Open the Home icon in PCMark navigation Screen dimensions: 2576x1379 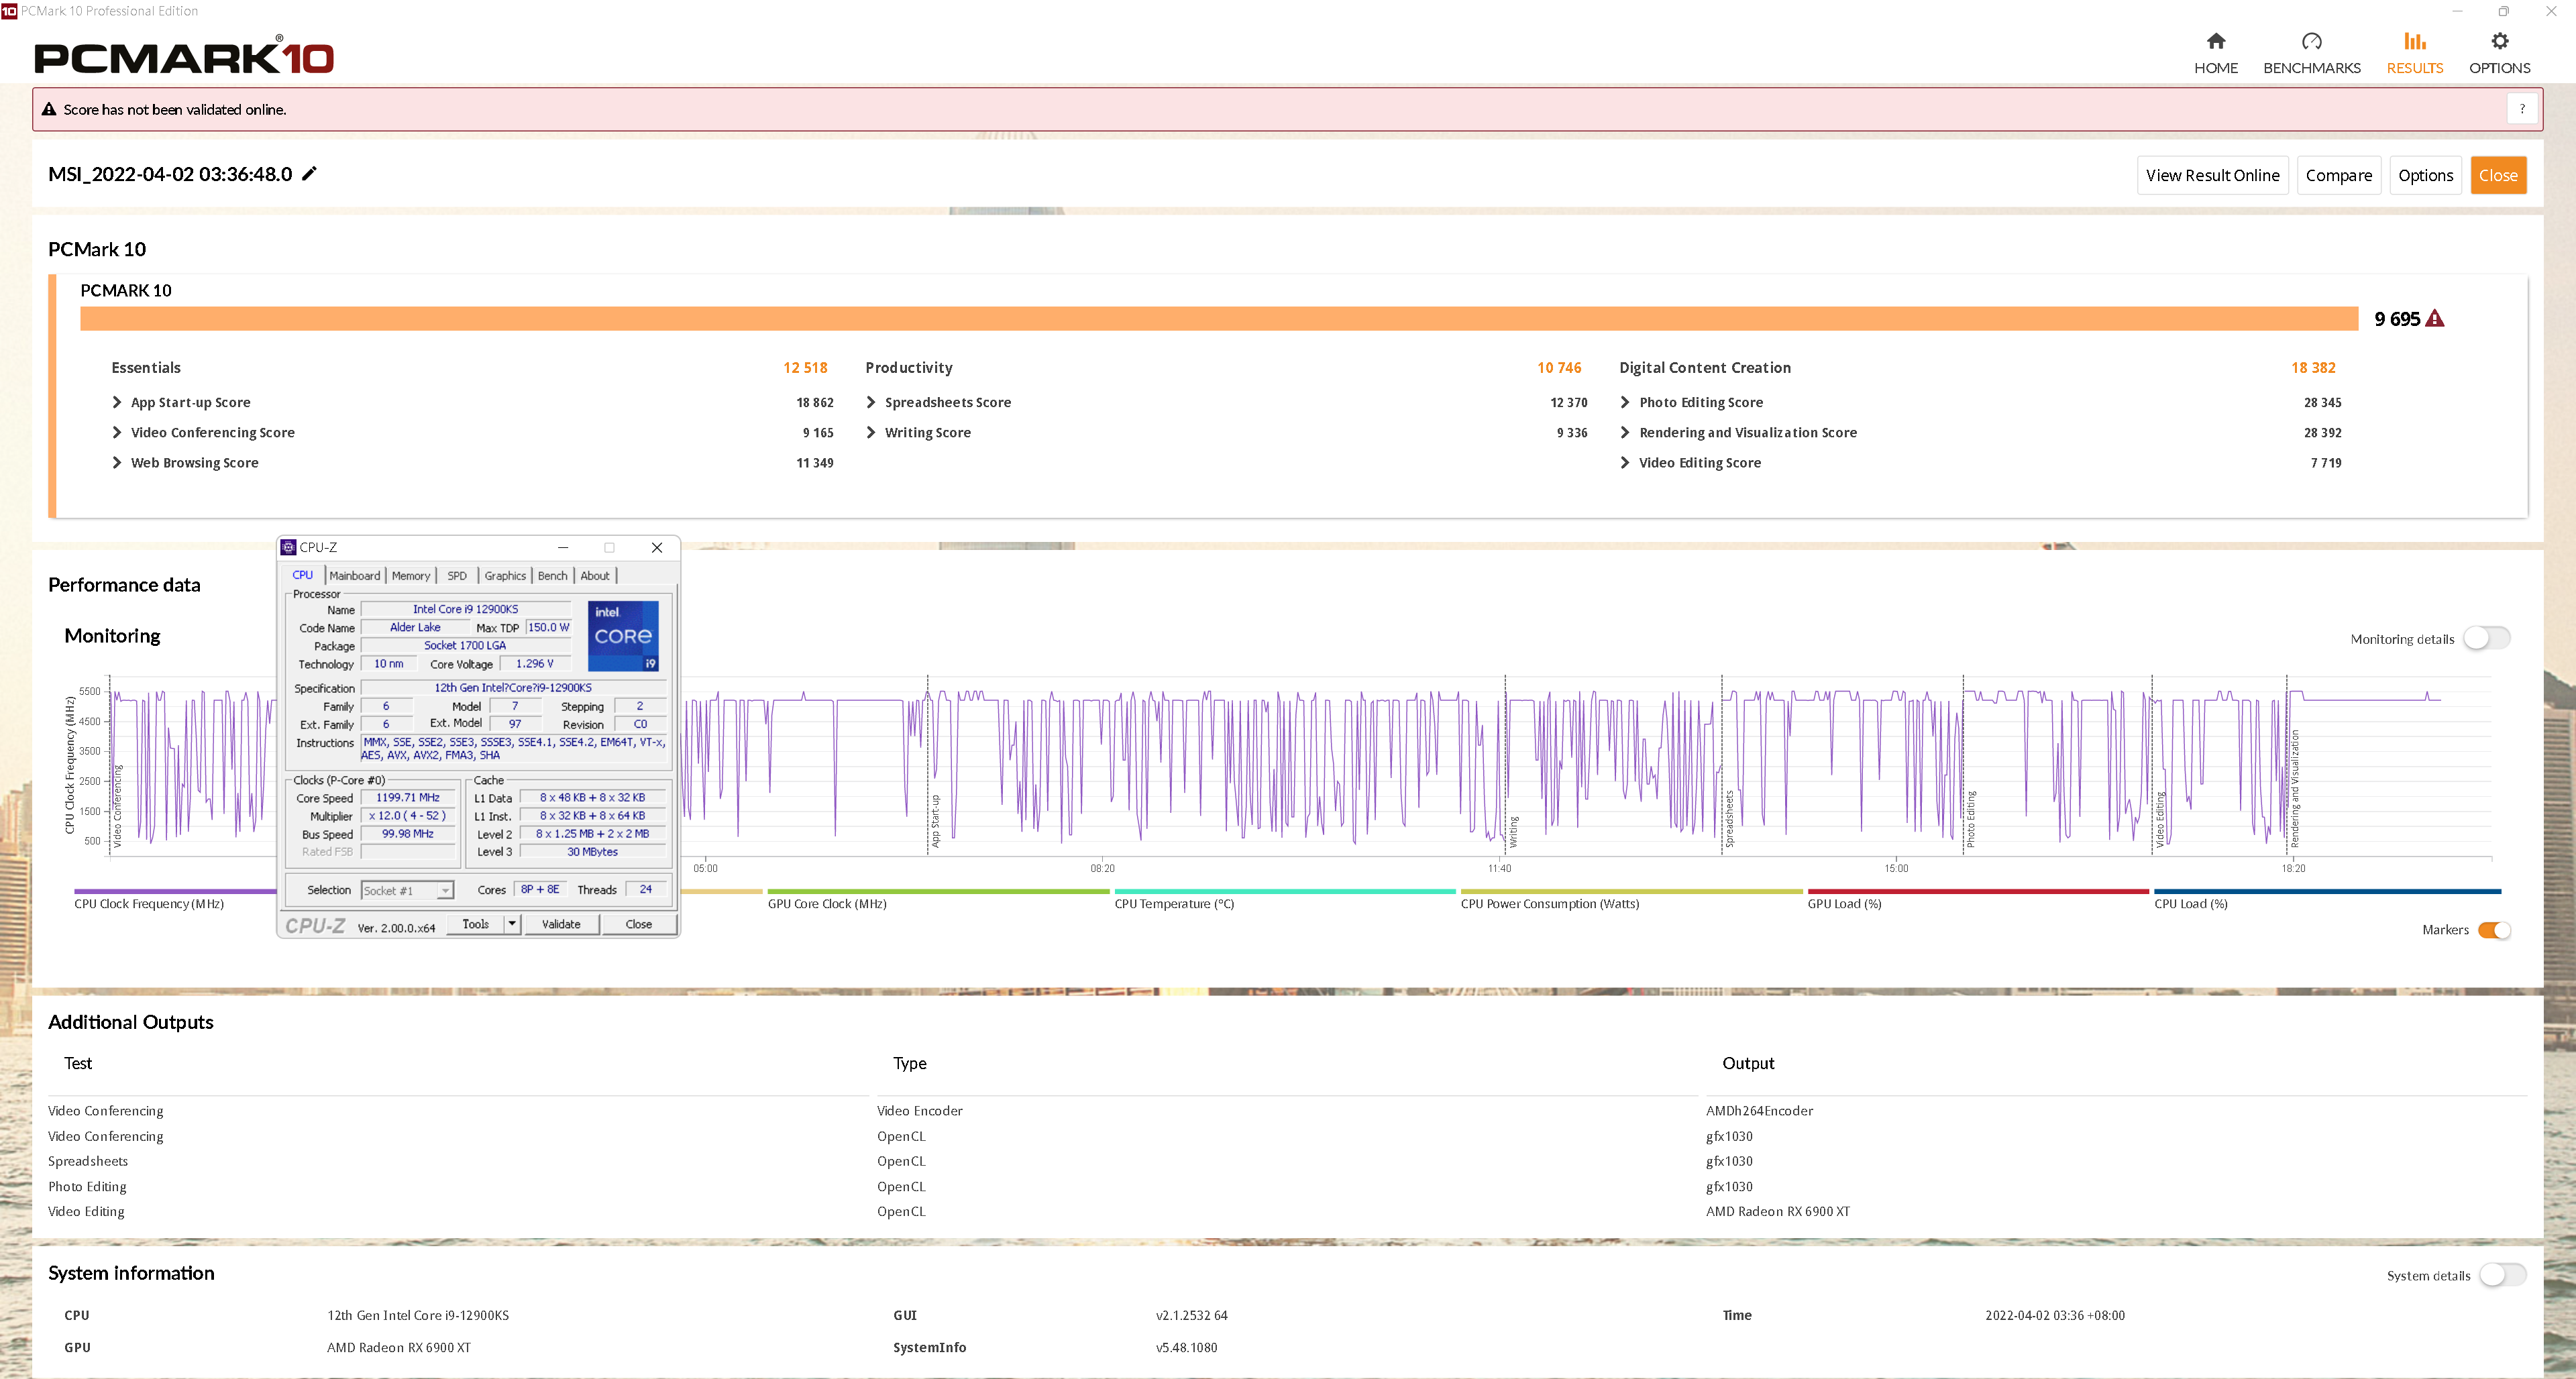(x=2216, y=41)
